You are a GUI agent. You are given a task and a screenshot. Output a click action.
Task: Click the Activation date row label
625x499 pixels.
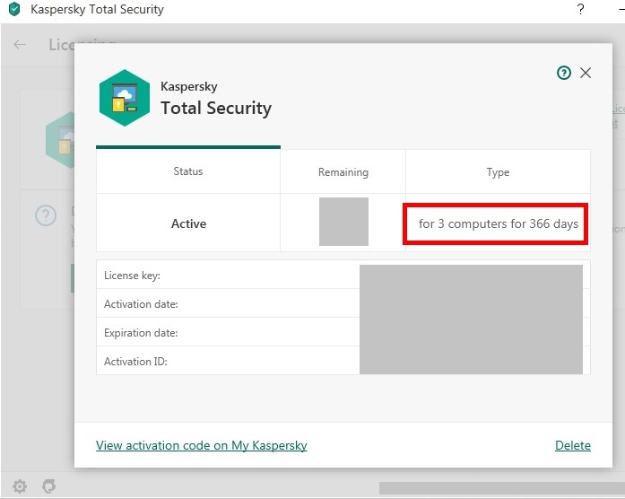tap(141, 304)
